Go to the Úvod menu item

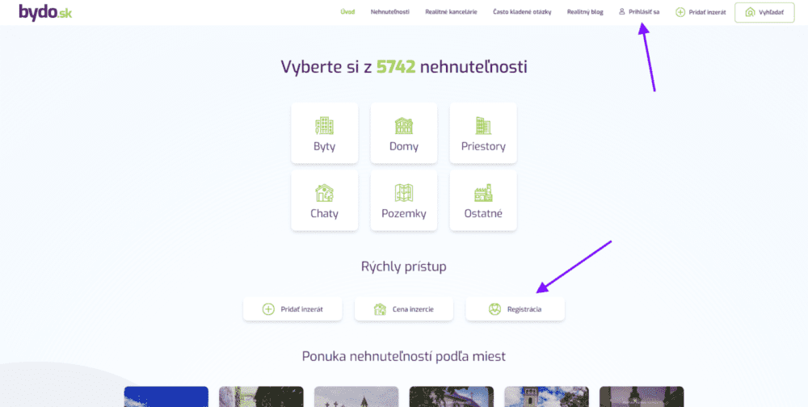coord(347,12)
